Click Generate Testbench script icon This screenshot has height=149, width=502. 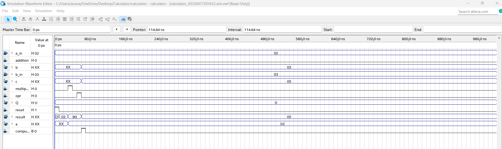114,19
